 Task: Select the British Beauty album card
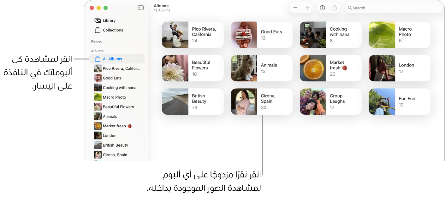click(x=193, y=101)
